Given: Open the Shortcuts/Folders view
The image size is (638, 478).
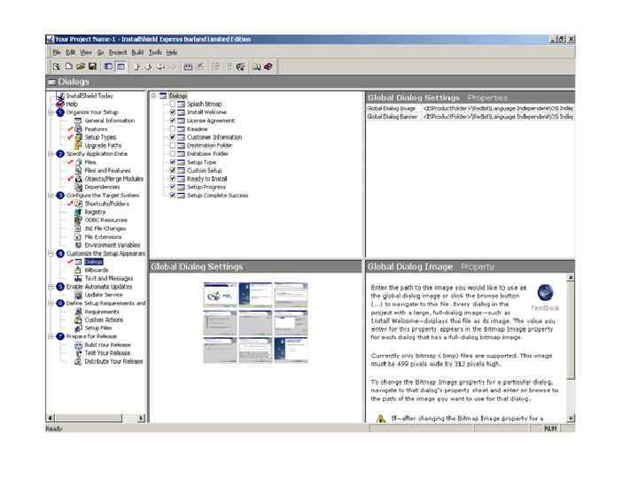Looking at the screenshot, I should tap(106, 204).
